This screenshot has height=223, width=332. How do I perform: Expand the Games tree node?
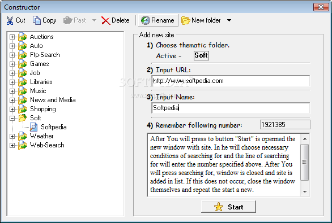(x=12, y=64)
